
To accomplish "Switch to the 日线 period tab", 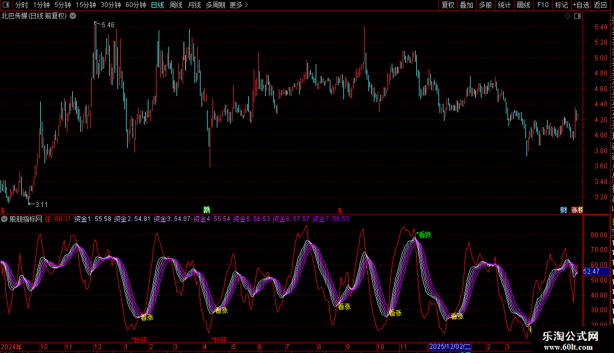I will pos(158,5).
